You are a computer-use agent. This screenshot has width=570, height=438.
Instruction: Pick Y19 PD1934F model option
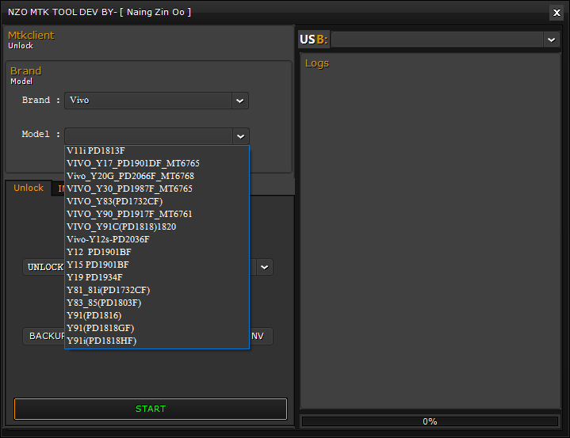[x=95, y=277]
